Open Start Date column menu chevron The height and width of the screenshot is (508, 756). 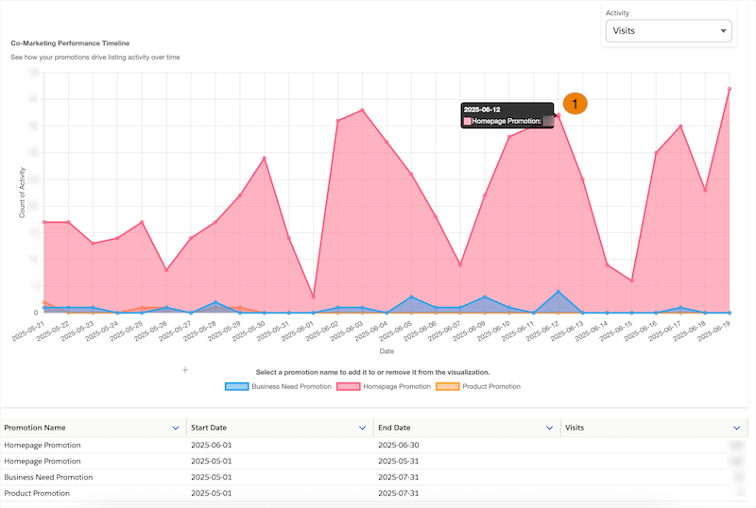(x=363, y=428)
